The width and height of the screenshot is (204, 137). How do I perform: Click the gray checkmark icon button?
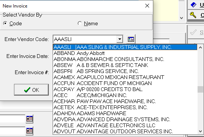click(196, 32)
